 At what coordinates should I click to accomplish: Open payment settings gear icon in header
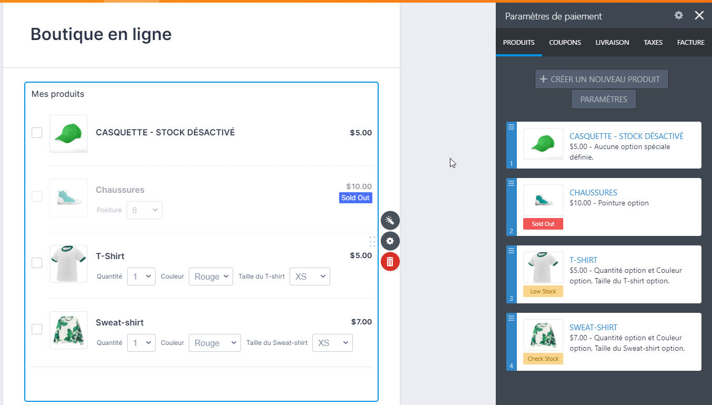coord(679,15)
